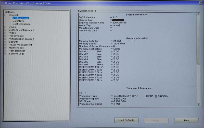Click the RISER DIMM 6 Size row
Screen dimensions: 204x128
(x=99, y=80)
